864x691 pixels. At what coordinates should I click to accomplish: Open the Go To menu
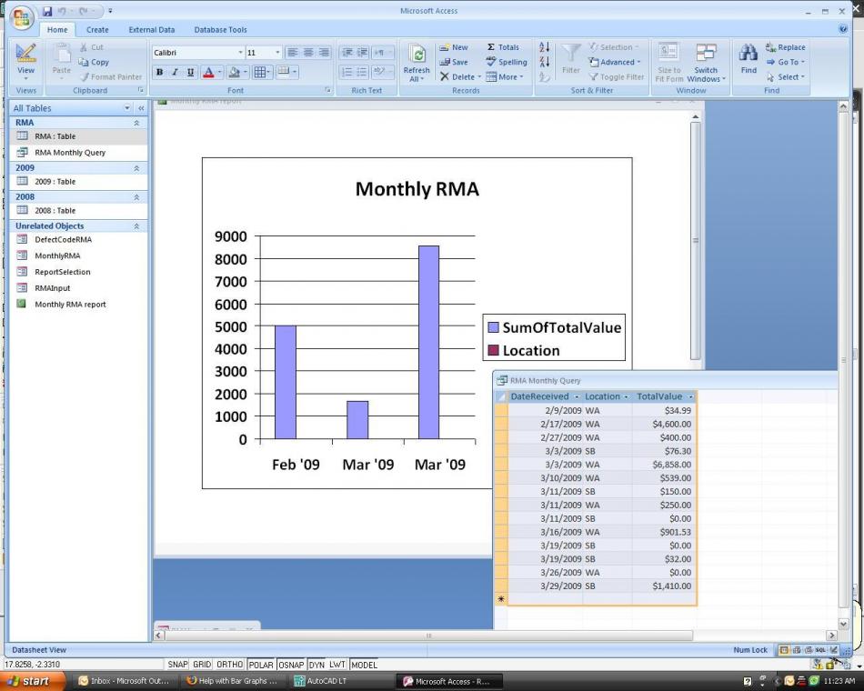(x=785, y=62)
